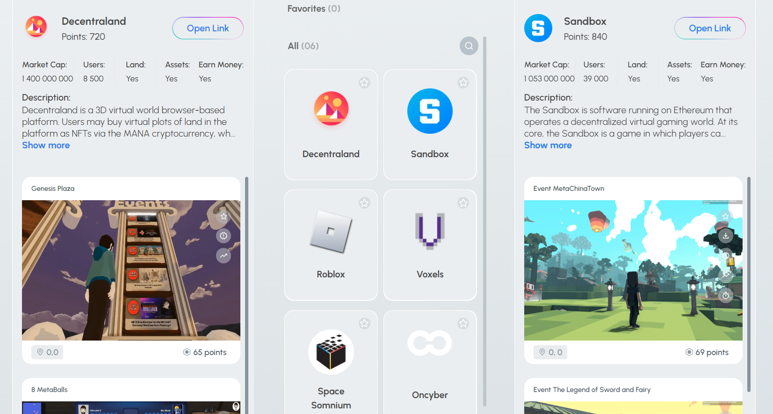773x414 pixels.
Task: Select the Voxels logo tile
Action: pos(430,231)
